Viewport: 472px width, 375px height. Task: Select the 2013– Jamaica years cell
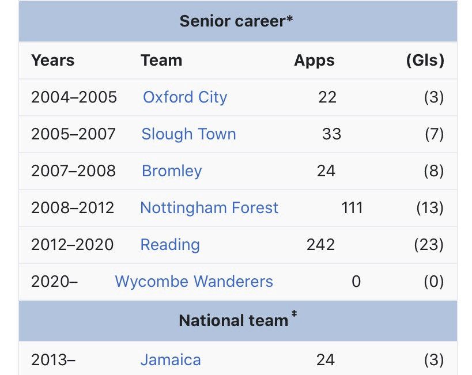coord(53,360)
